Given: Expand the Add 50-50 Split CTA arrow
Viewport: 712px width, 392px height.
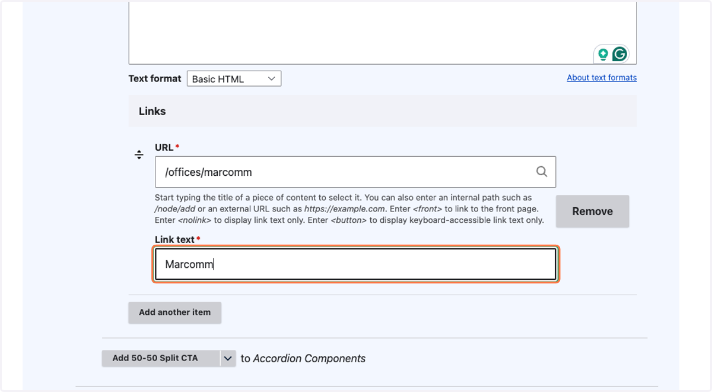Looking at the screenshot, I should [x=228, y=358].
